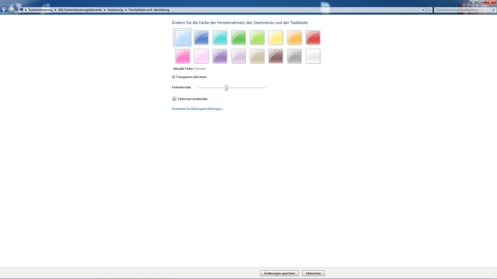Screen dimensions: 497x279
Task: Open Erweiterte Darstellungseinstellungen link
Action: pos(198,109)
